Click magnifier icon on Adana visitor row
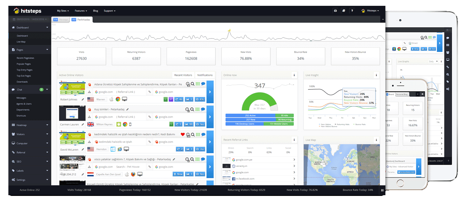 [x=193, y=84]
